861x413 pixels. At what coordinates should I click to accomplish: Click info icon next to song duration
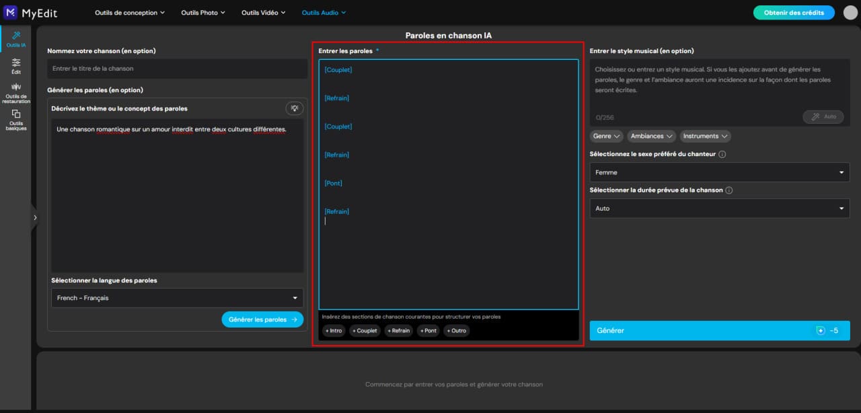[729, 190]
